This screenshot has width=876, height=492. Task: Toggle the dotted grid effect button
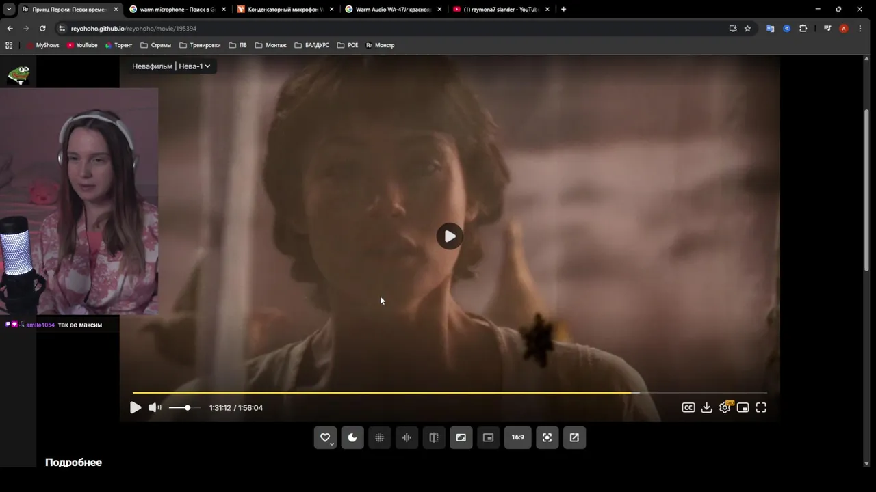[x=380, y=437]
